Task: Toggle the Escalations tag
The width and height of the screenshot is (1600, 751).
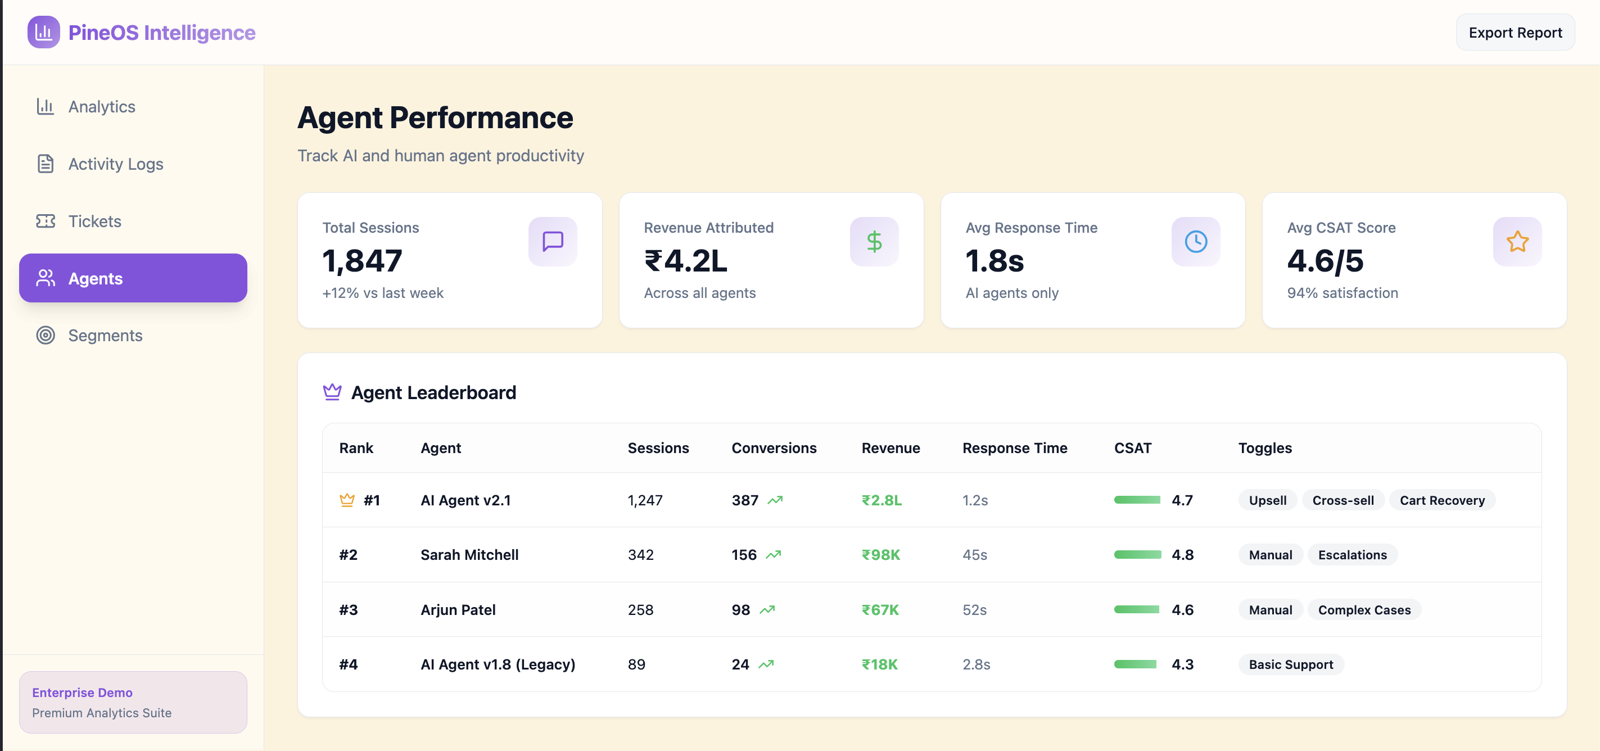Action: (1352, 555)
